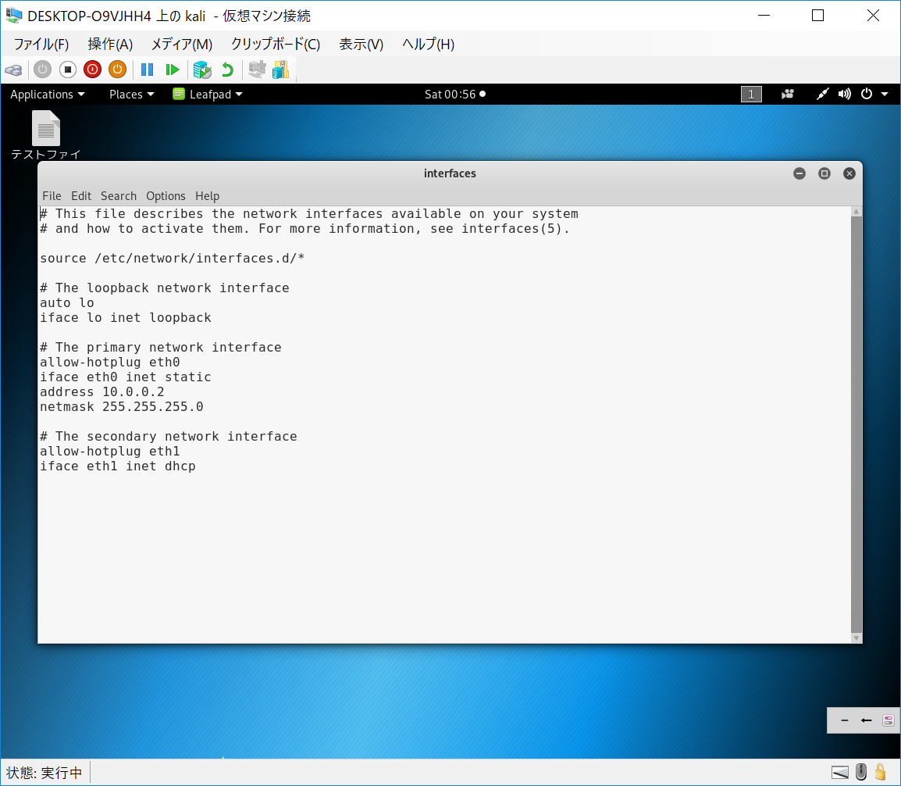Screen dimensions: 901x786
Task: Open the Options menu in Leafpad
Action: click(x=166, y=196)
